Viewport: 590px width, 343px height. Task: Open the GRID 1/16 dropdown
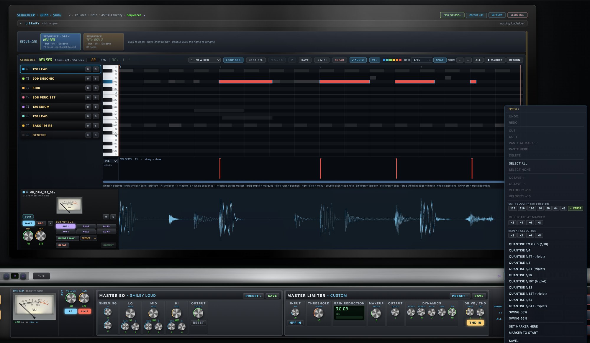coord(422,60)
